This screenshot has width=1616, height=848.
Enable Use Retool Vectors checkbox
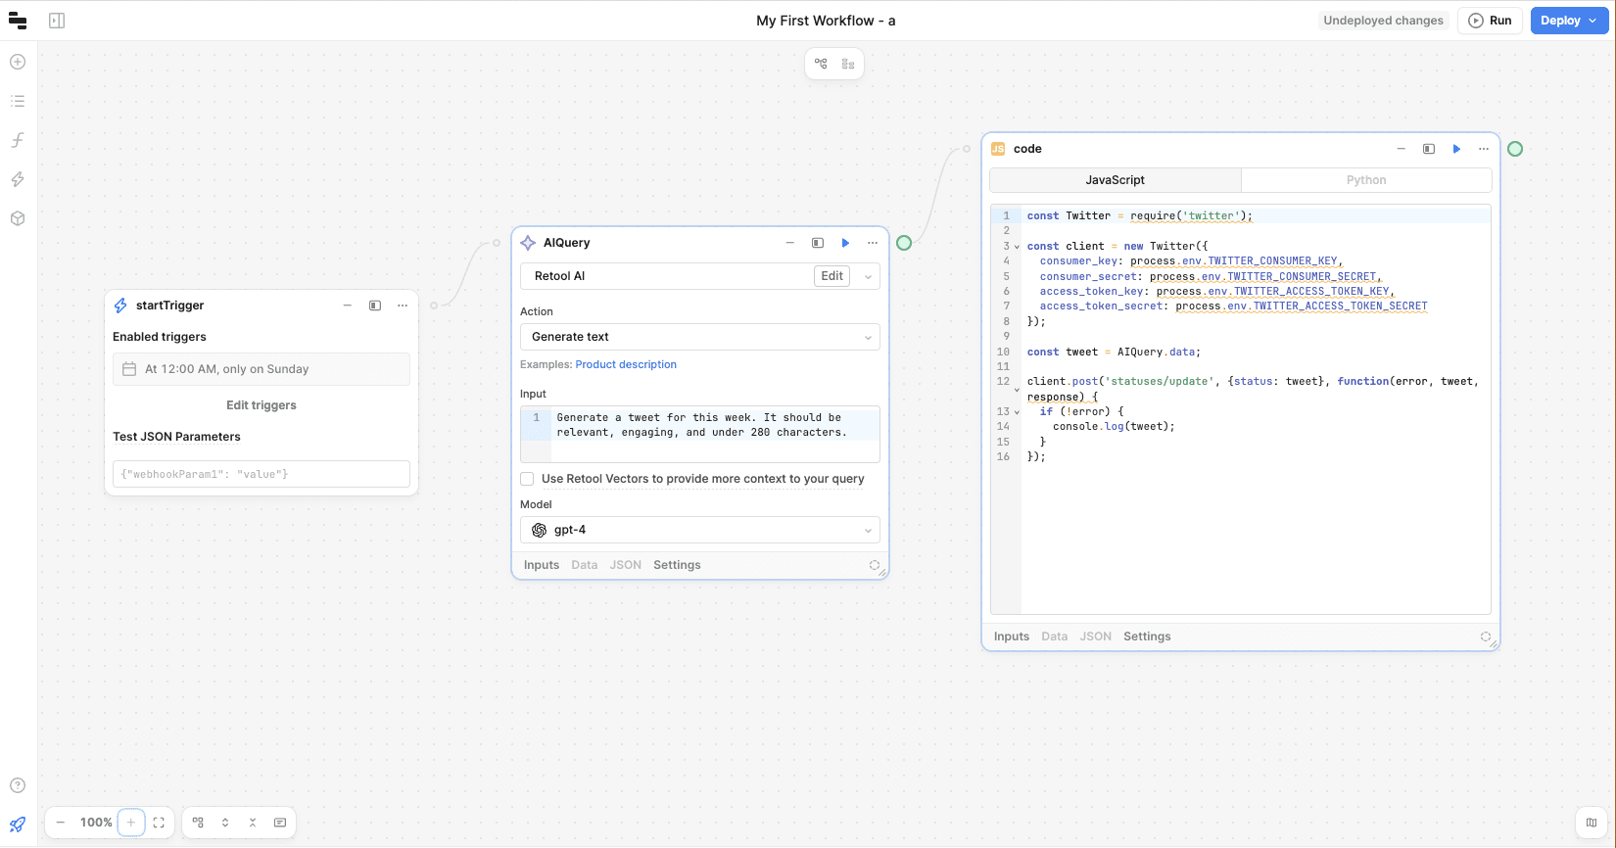pyautogui.click(x=528, y=479)
